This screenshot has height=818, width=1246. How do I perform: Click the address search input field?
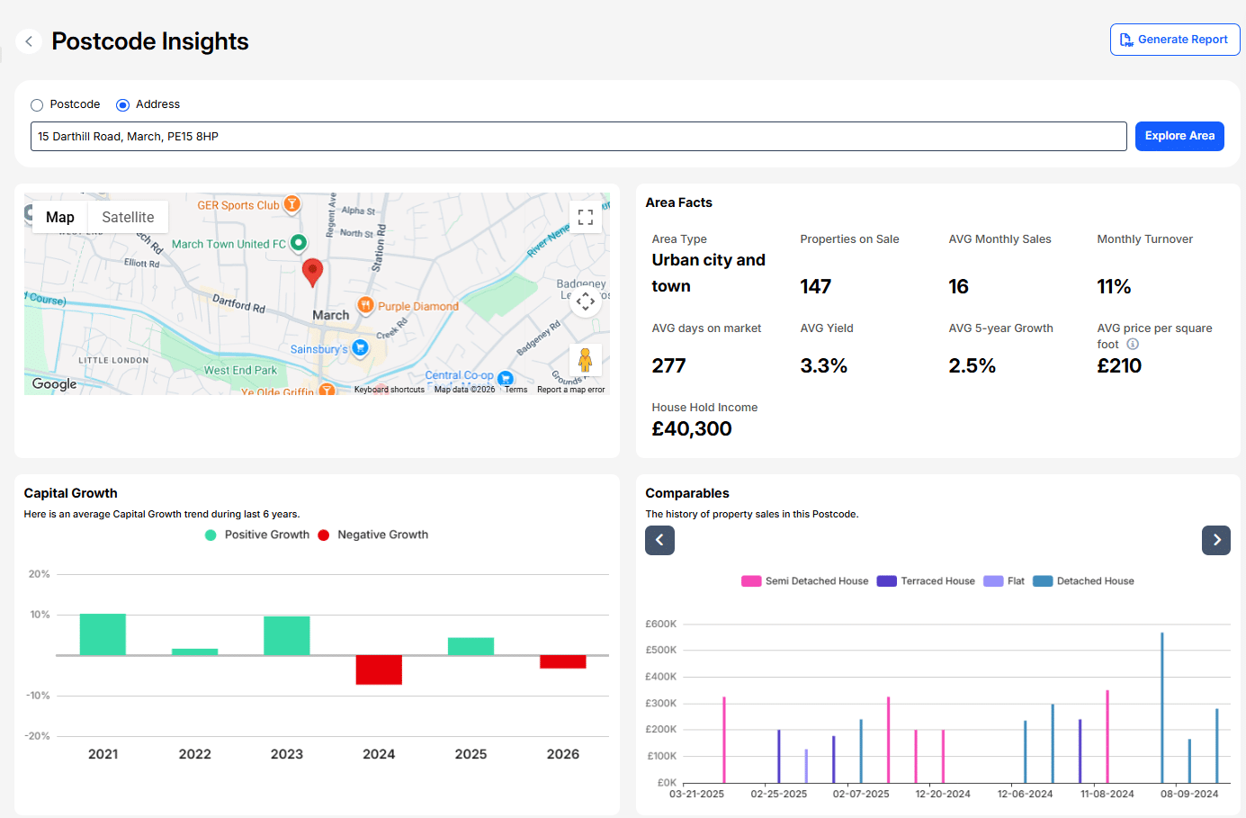[x=578, y=137]
